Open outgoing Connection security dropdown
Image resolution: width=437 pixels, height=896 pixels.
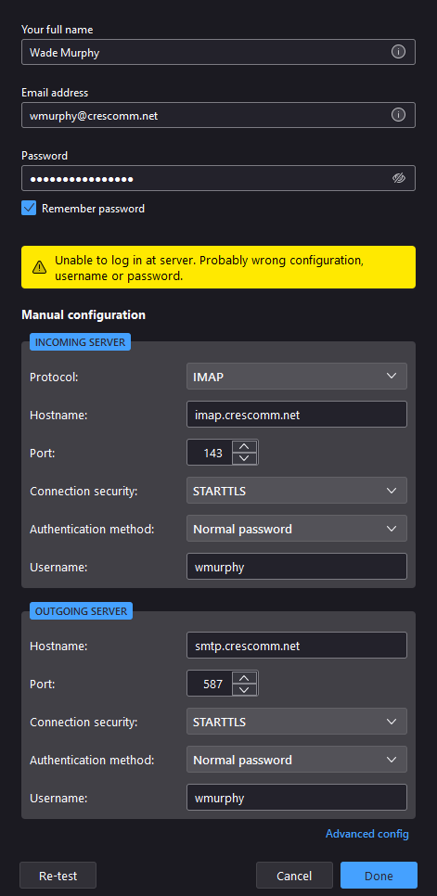(x=297, y=721)
